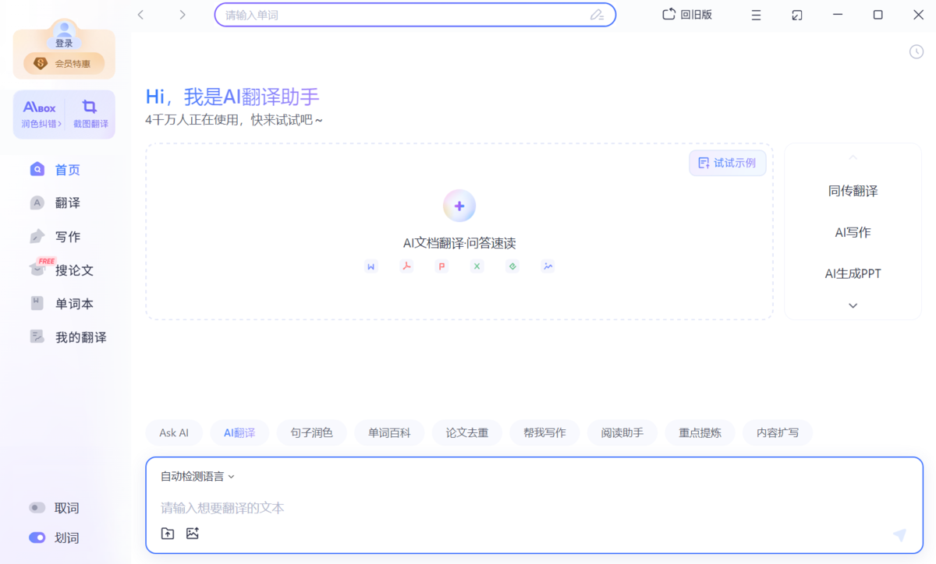Switch to the 句子润色 tab

pos(311,432)
